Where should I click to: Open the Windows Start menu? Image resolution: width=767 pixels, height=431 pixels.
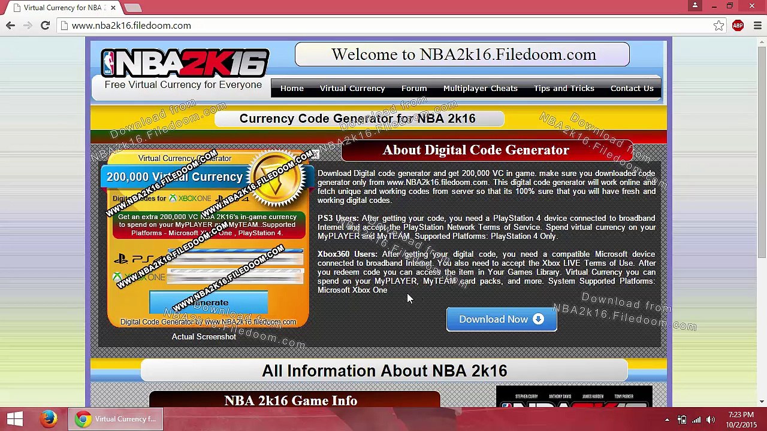15,419
